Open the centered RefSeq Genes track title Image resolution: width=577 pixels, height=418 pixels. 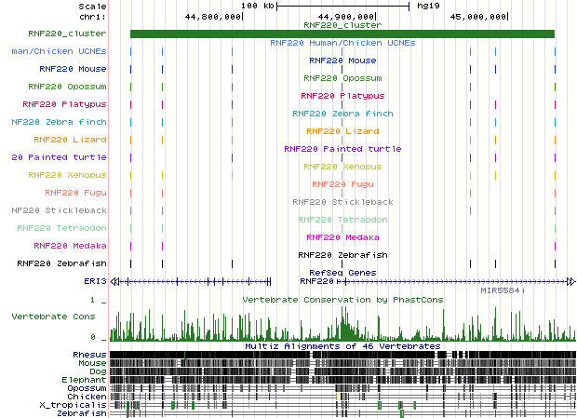tap(342, 272)
